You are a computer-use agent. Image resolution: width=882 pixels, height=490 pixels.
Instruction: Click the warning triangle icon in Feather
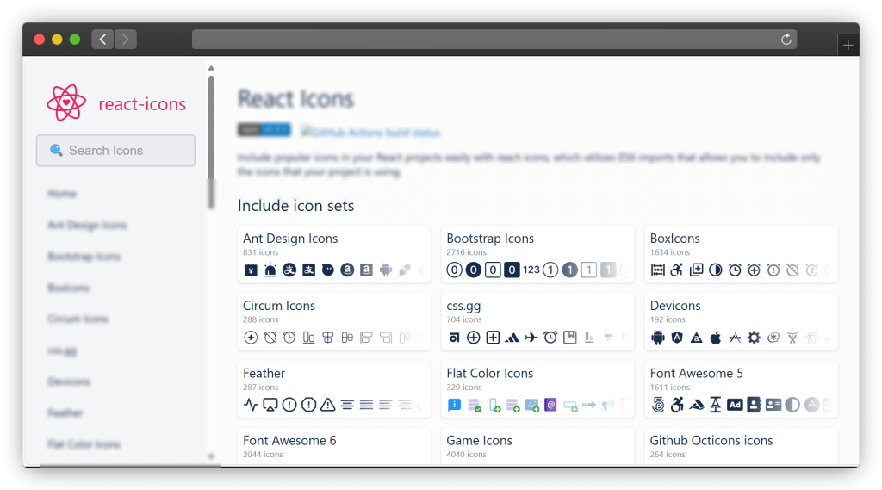(x=328, y=405)
